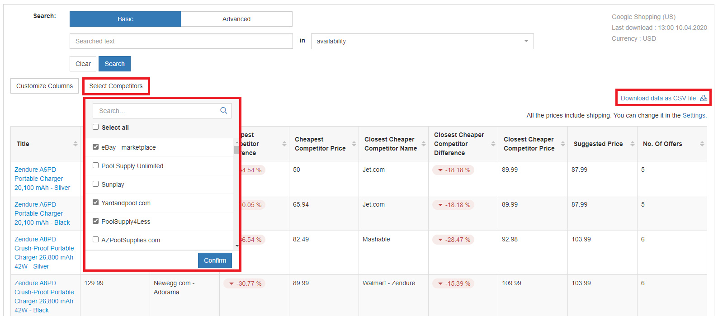
Task: Click the download icon beside CSV link
Action: coord(703,98)
